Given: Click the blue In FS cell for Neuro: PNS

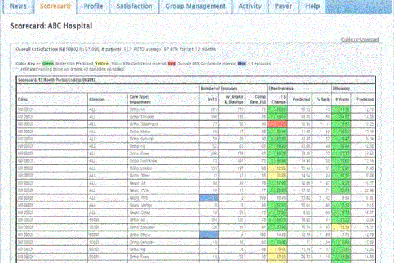Looking at the screenshot, I should pyautogui.click(x=209, y=198).
